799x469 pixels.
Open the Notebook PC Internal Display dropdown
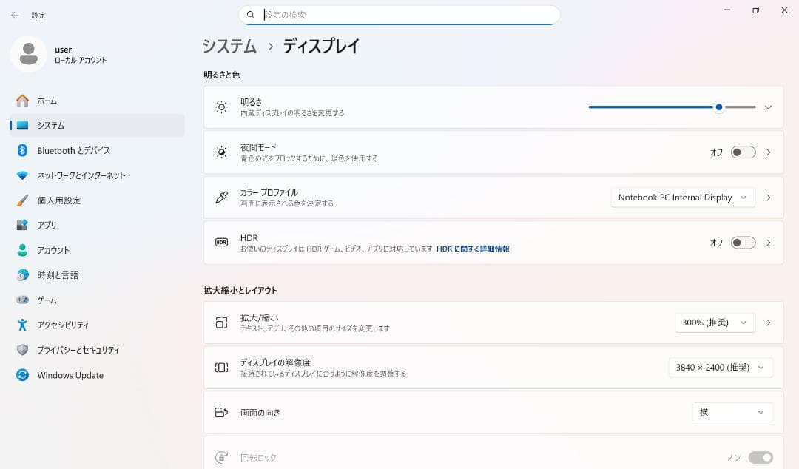pos(681,197)
